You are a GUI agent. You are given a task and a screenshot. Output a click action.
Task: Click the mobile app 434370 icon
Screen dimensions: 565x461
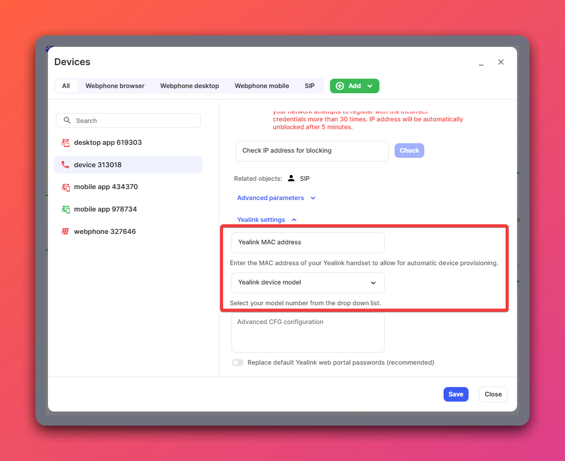point(66,187)
